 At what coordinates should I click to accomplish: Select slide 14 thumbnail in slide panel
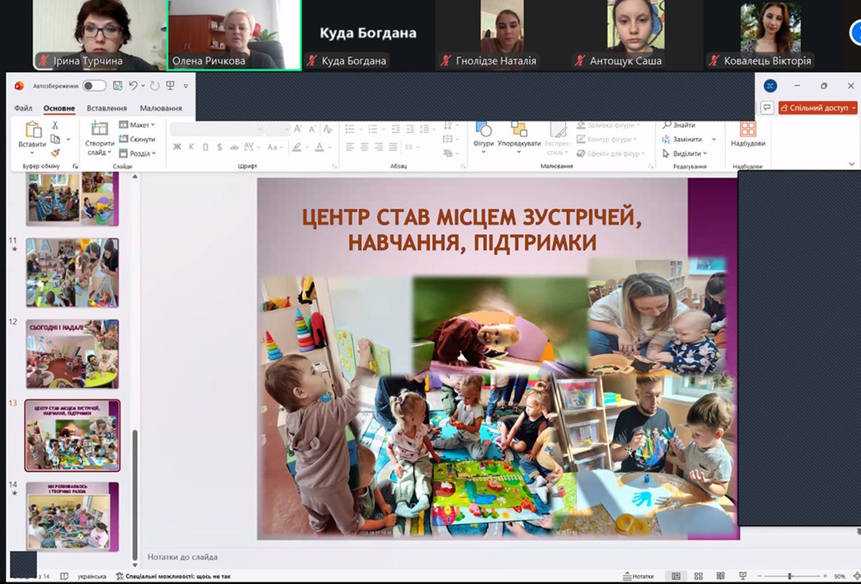(73, 515)
